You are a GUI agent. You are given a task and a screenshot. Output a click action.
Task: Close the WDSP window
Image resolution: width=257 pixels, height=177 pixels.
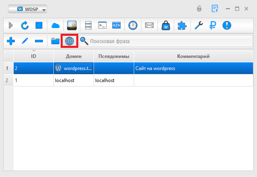click(x=246, y=8)
